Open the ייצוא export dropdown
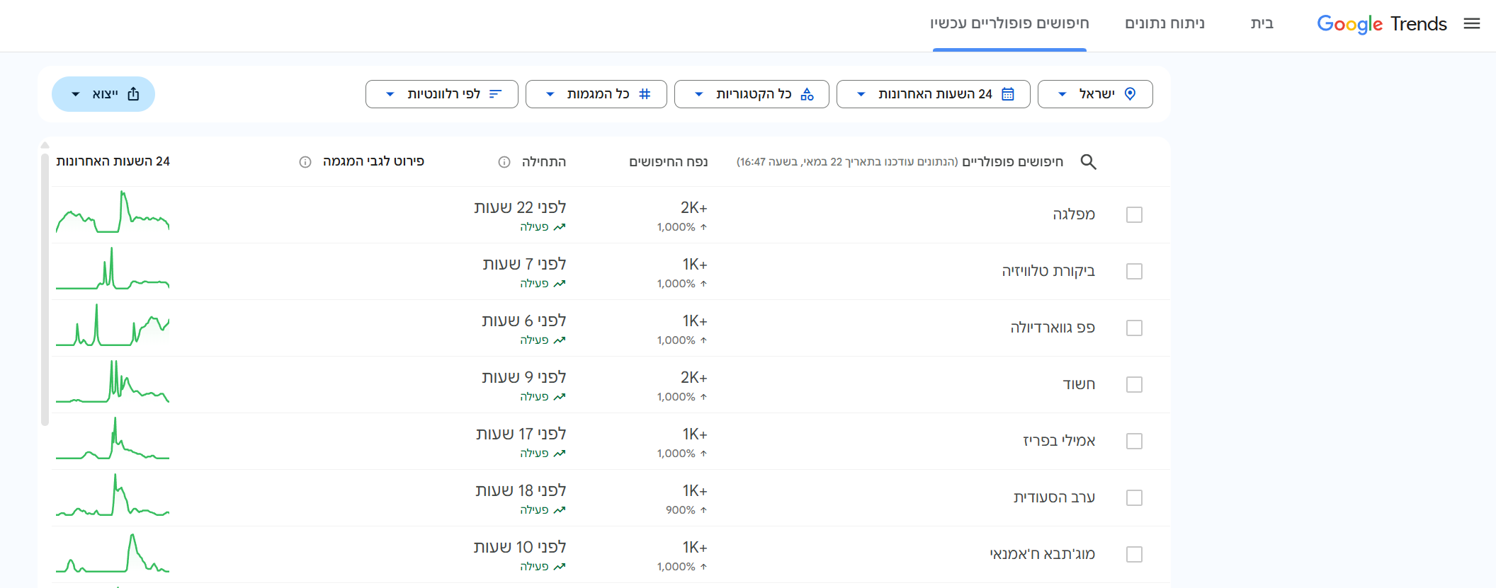Viewport: 1496px width, 588px height. (x=103, y=94)
